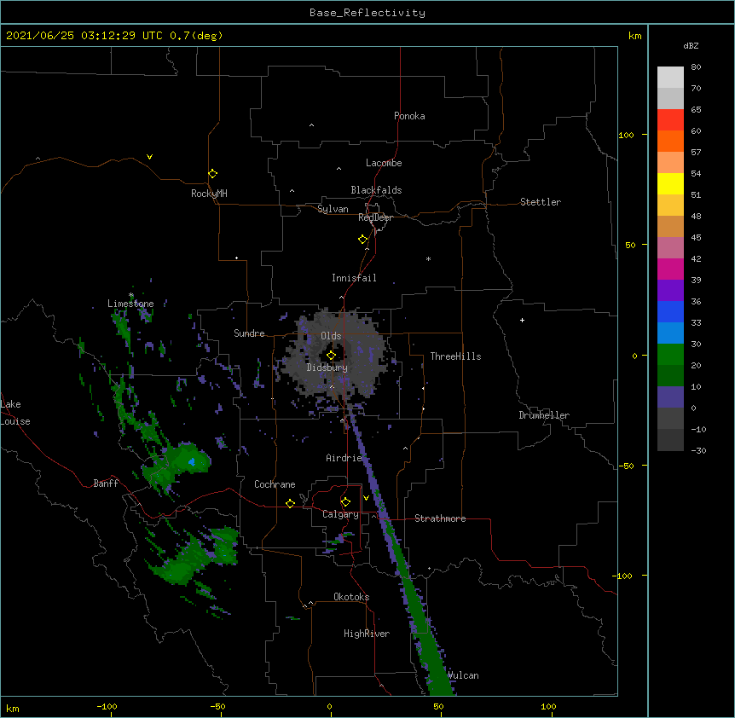Click the Okotoks town label
Viewport: 735px width, 718px height.
[x=351, y=597]
